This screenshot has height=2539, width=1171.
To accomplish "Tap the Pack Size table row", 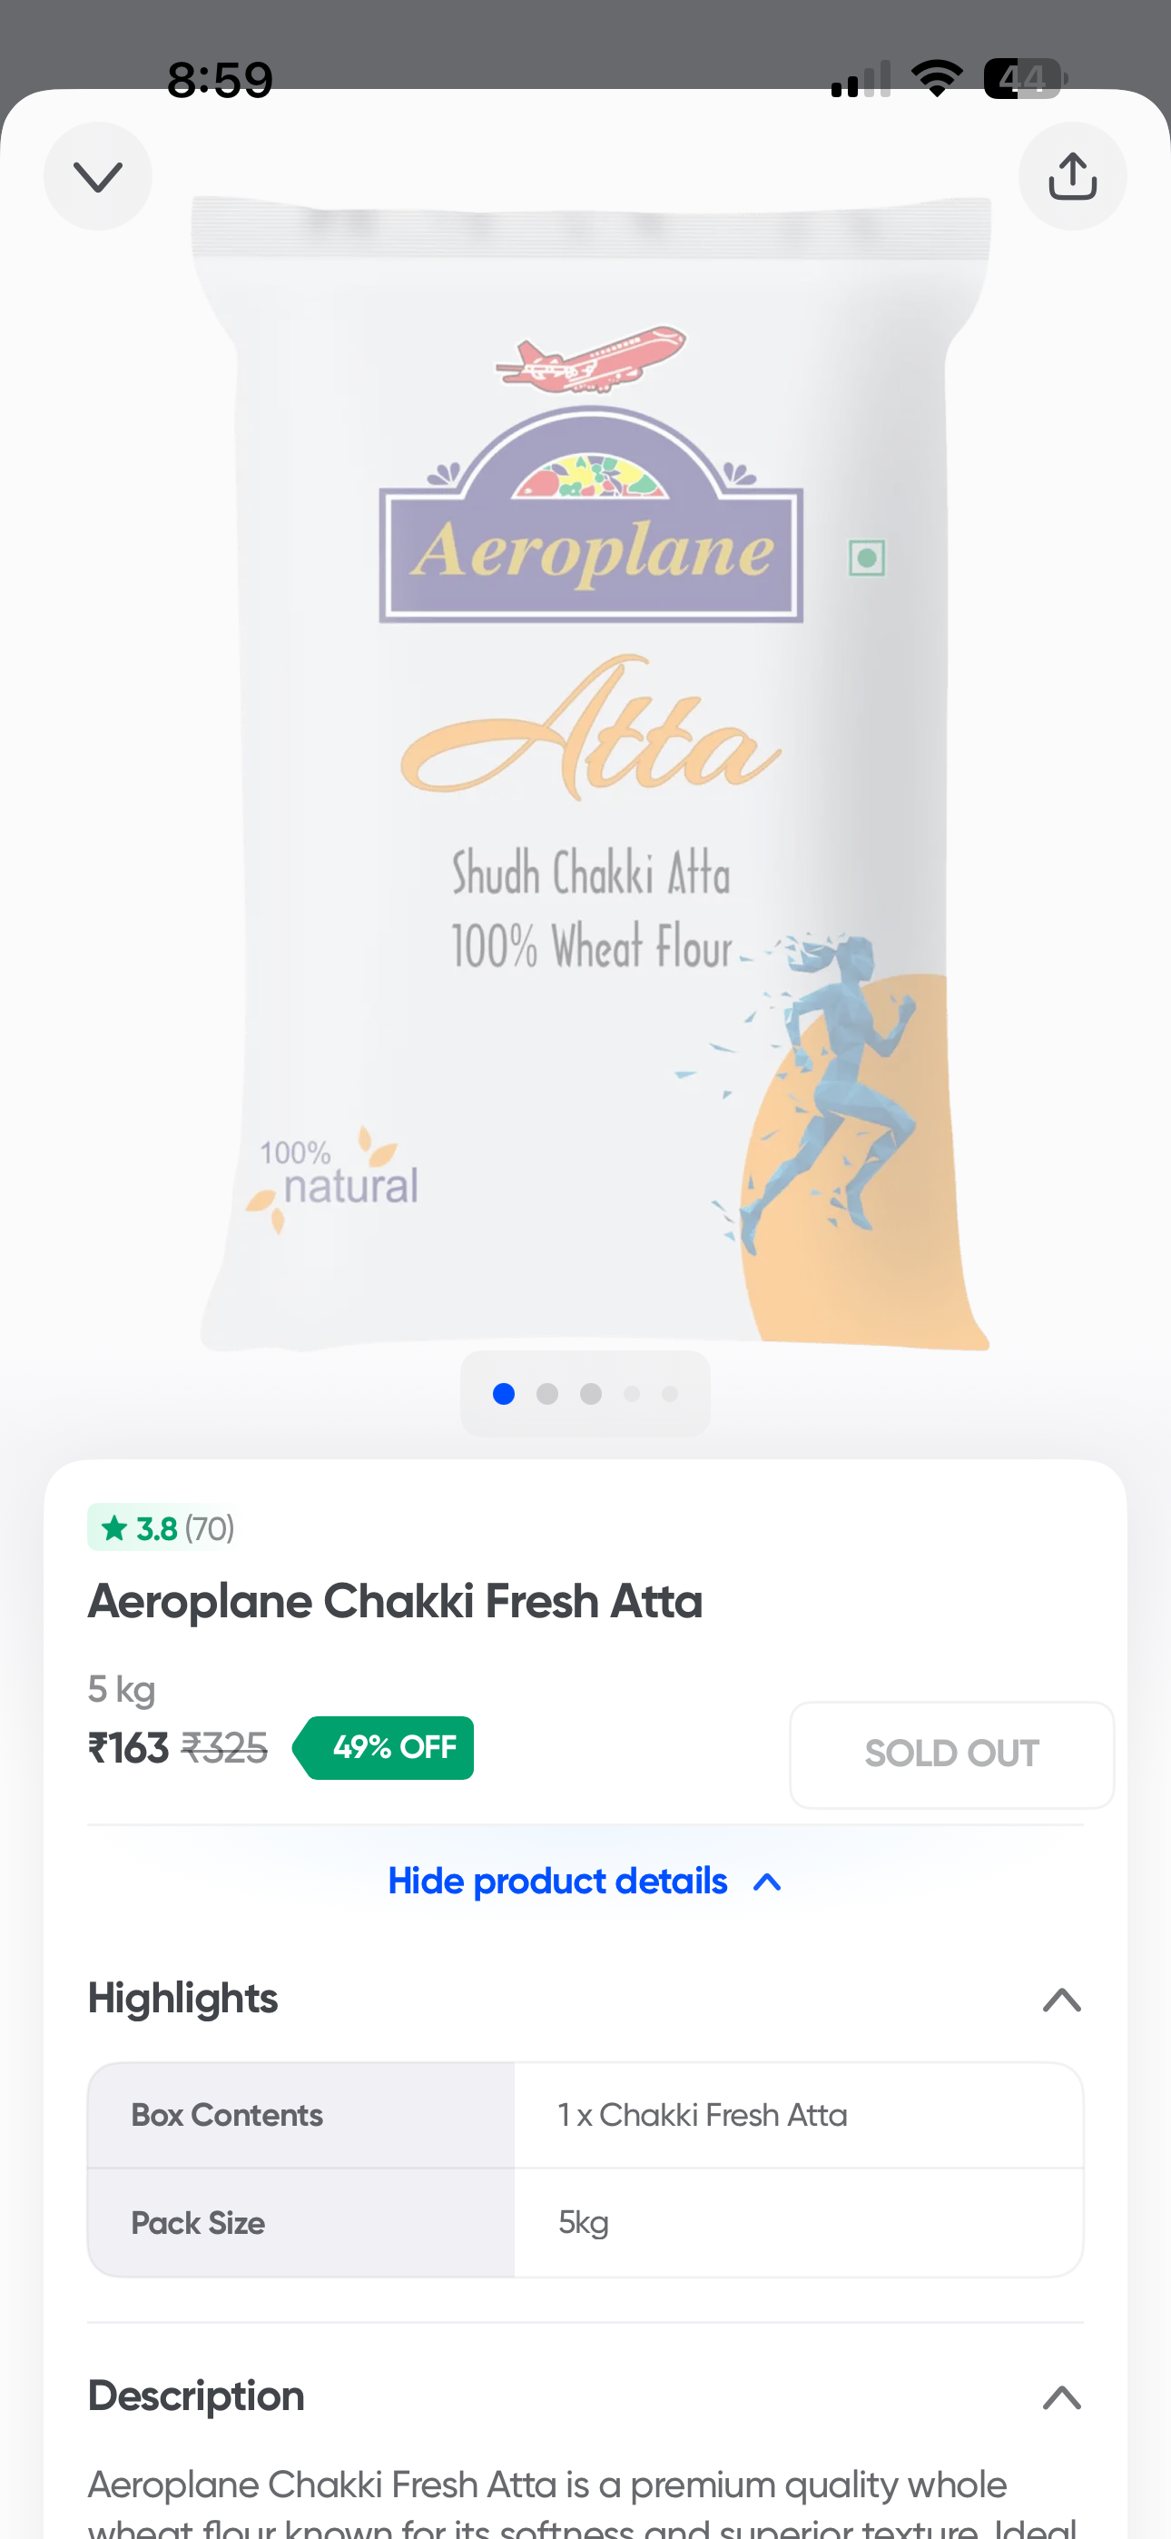I will (585, 2223).
